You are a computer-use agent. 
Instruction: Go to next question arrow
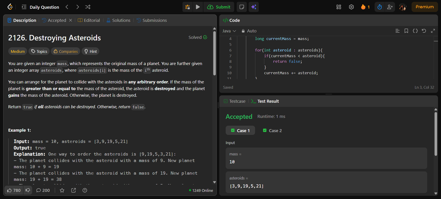[x=78, y=7]
